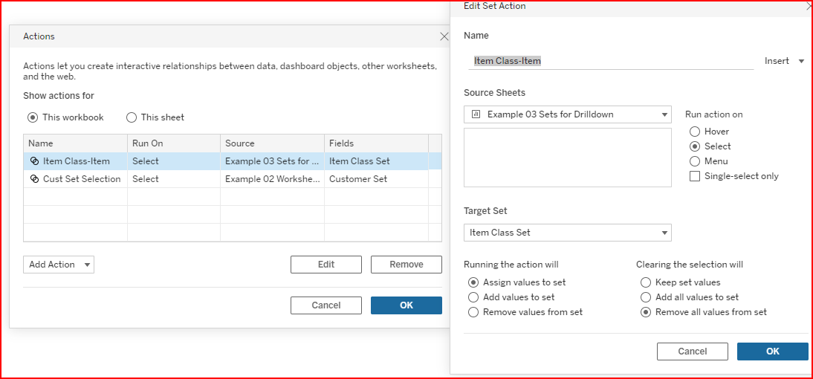Select Add values to set option
Image resolution: width=813 pixels, height=379 pixels.
pos(473,297)
